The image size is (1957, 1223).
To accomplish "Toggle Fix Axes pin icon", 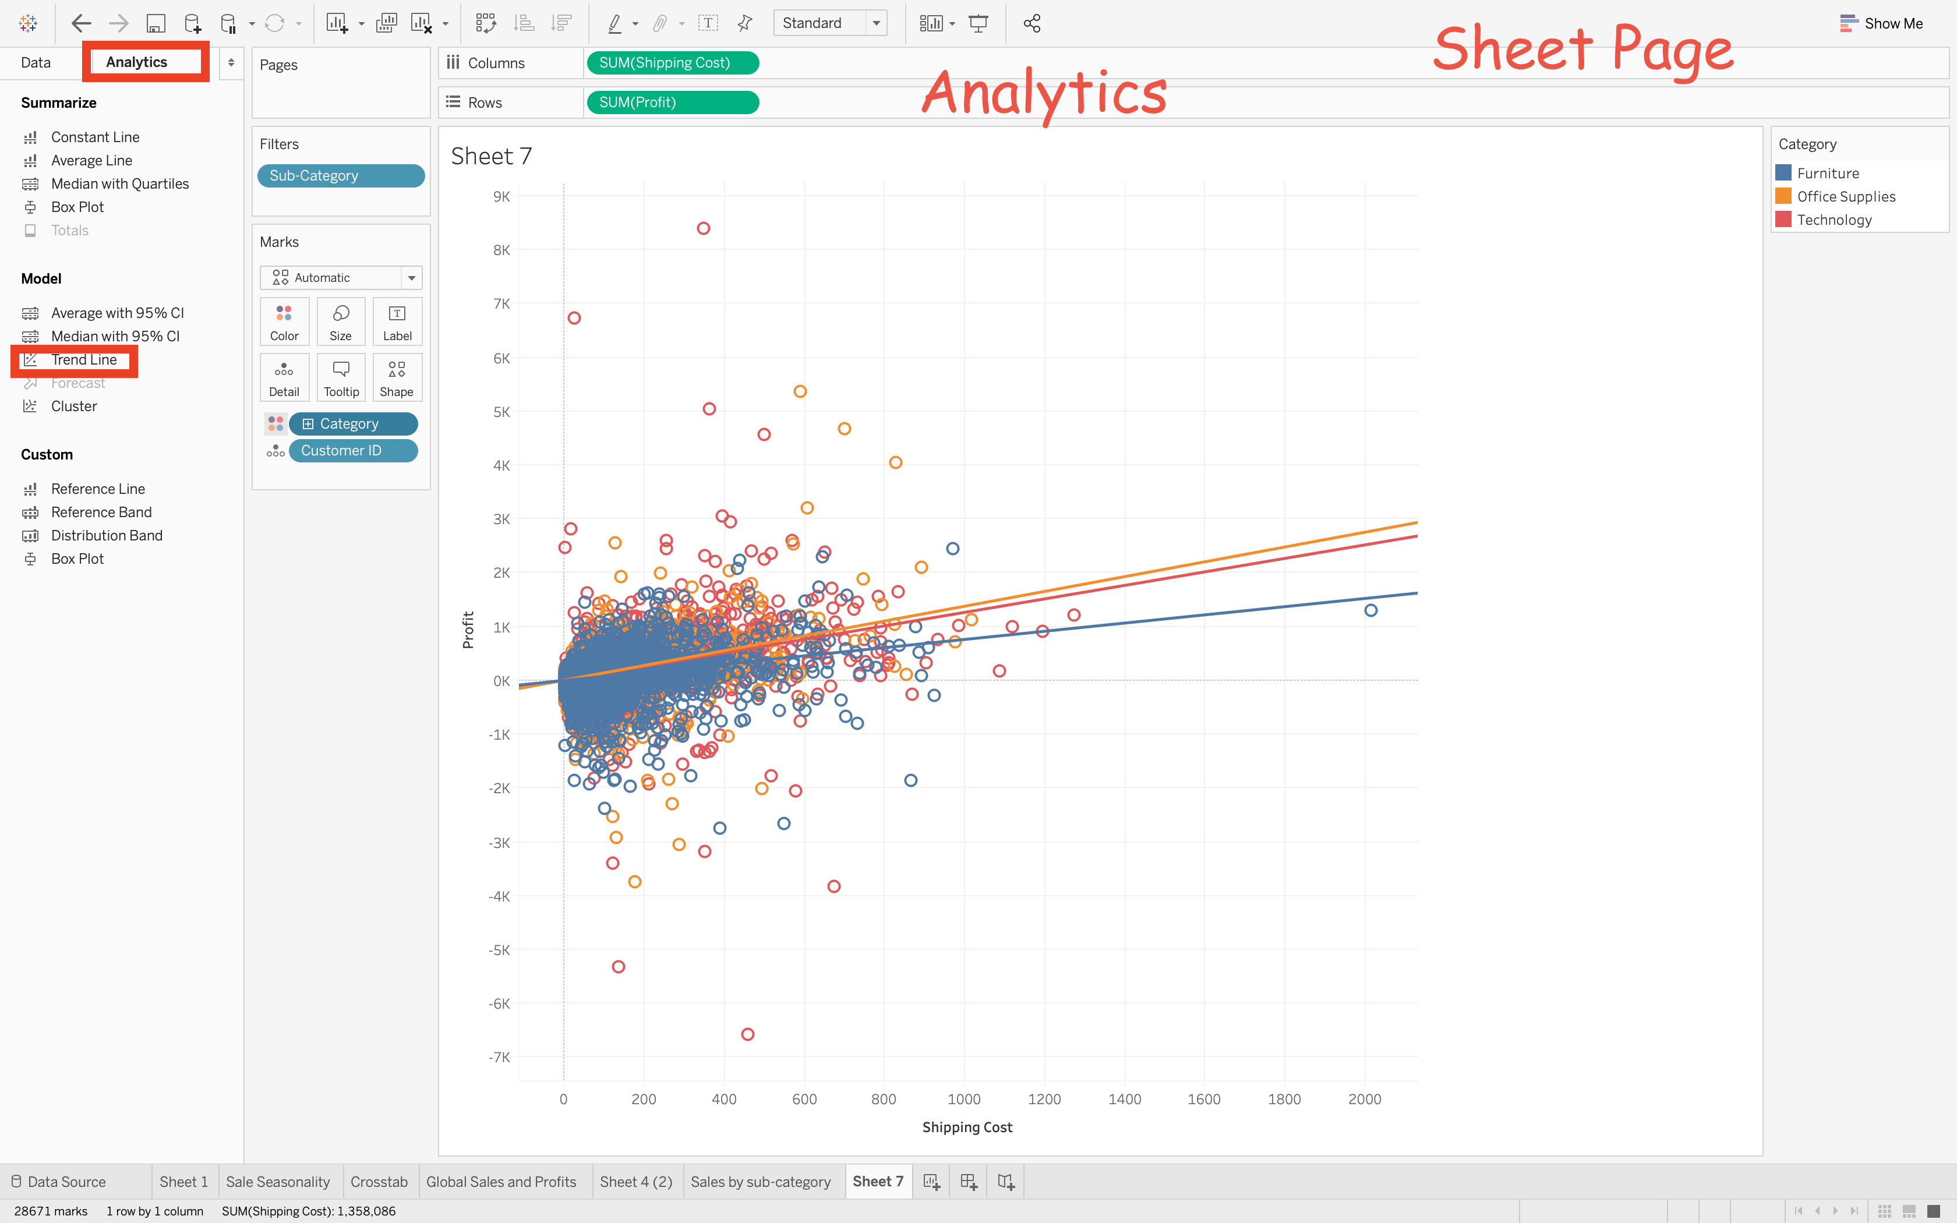I will [745, 23].
